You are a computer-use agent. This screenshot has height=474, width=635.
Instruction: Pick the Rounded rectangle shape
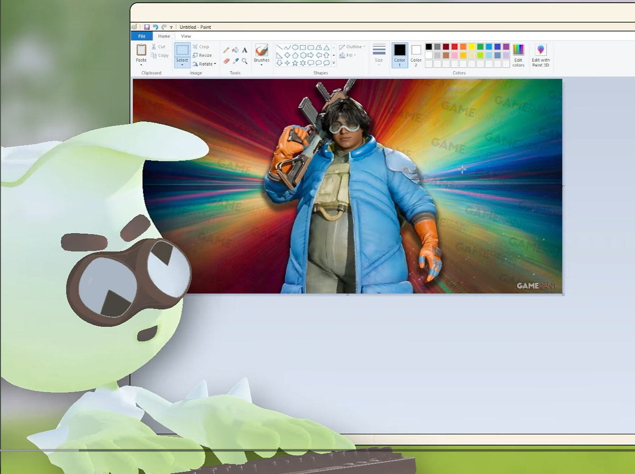[310, 47]
